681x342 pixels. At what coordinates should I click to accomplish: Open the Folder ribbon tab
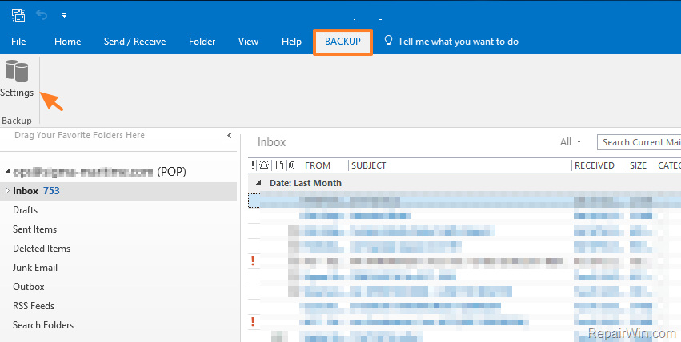click(x=202, y=42)
